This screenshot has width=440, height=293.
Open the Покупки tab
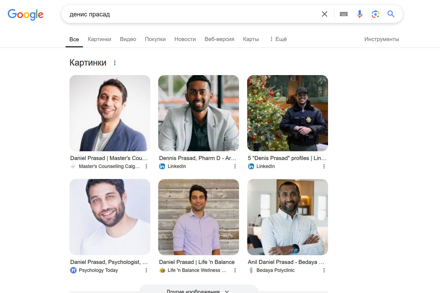(155, 39)
